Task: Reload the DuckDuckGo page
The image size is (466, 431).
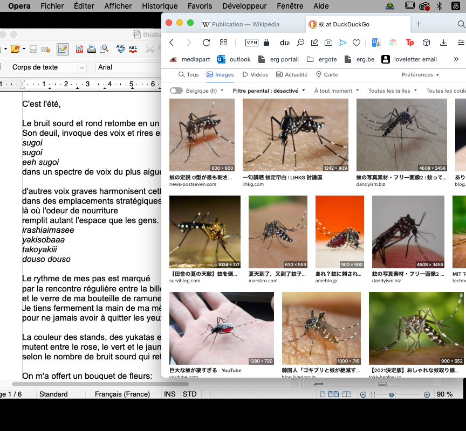Action: [x=206, y=43]
